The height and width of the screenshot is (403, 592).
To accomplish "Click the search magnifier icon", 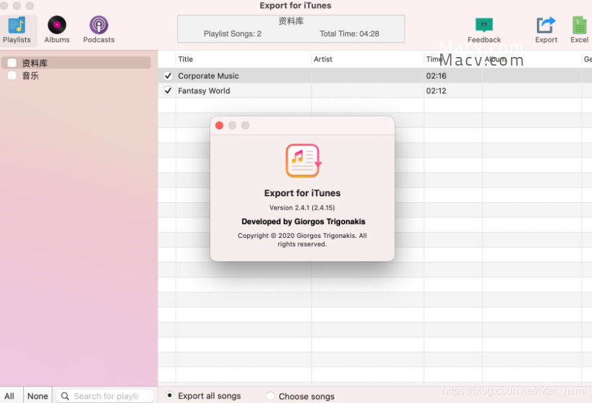I will [x=65, y=396].
